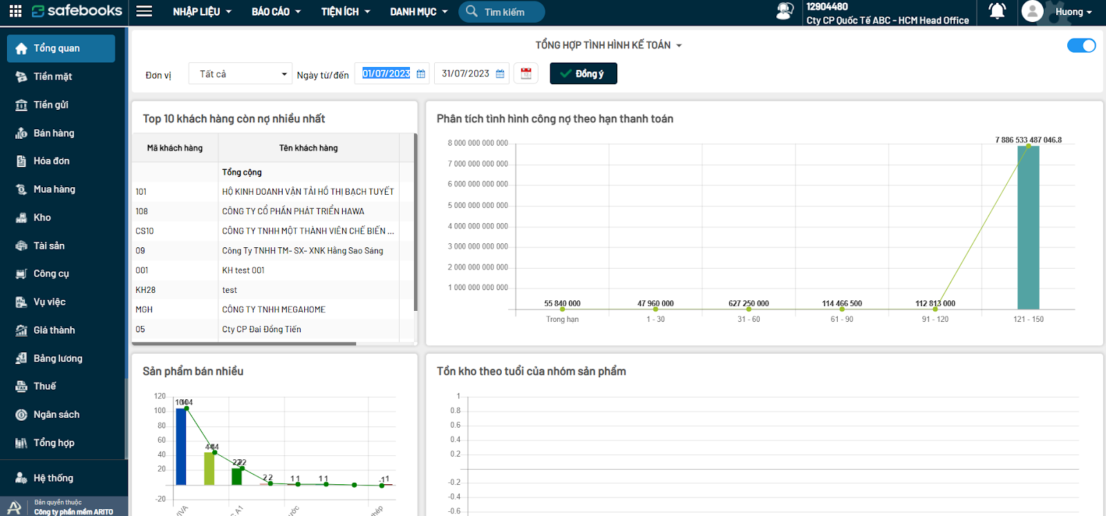Select row CÔNG TY TNHH MEGAHOME
Screen dimensions: 1106x516
[x=274, y=309]
